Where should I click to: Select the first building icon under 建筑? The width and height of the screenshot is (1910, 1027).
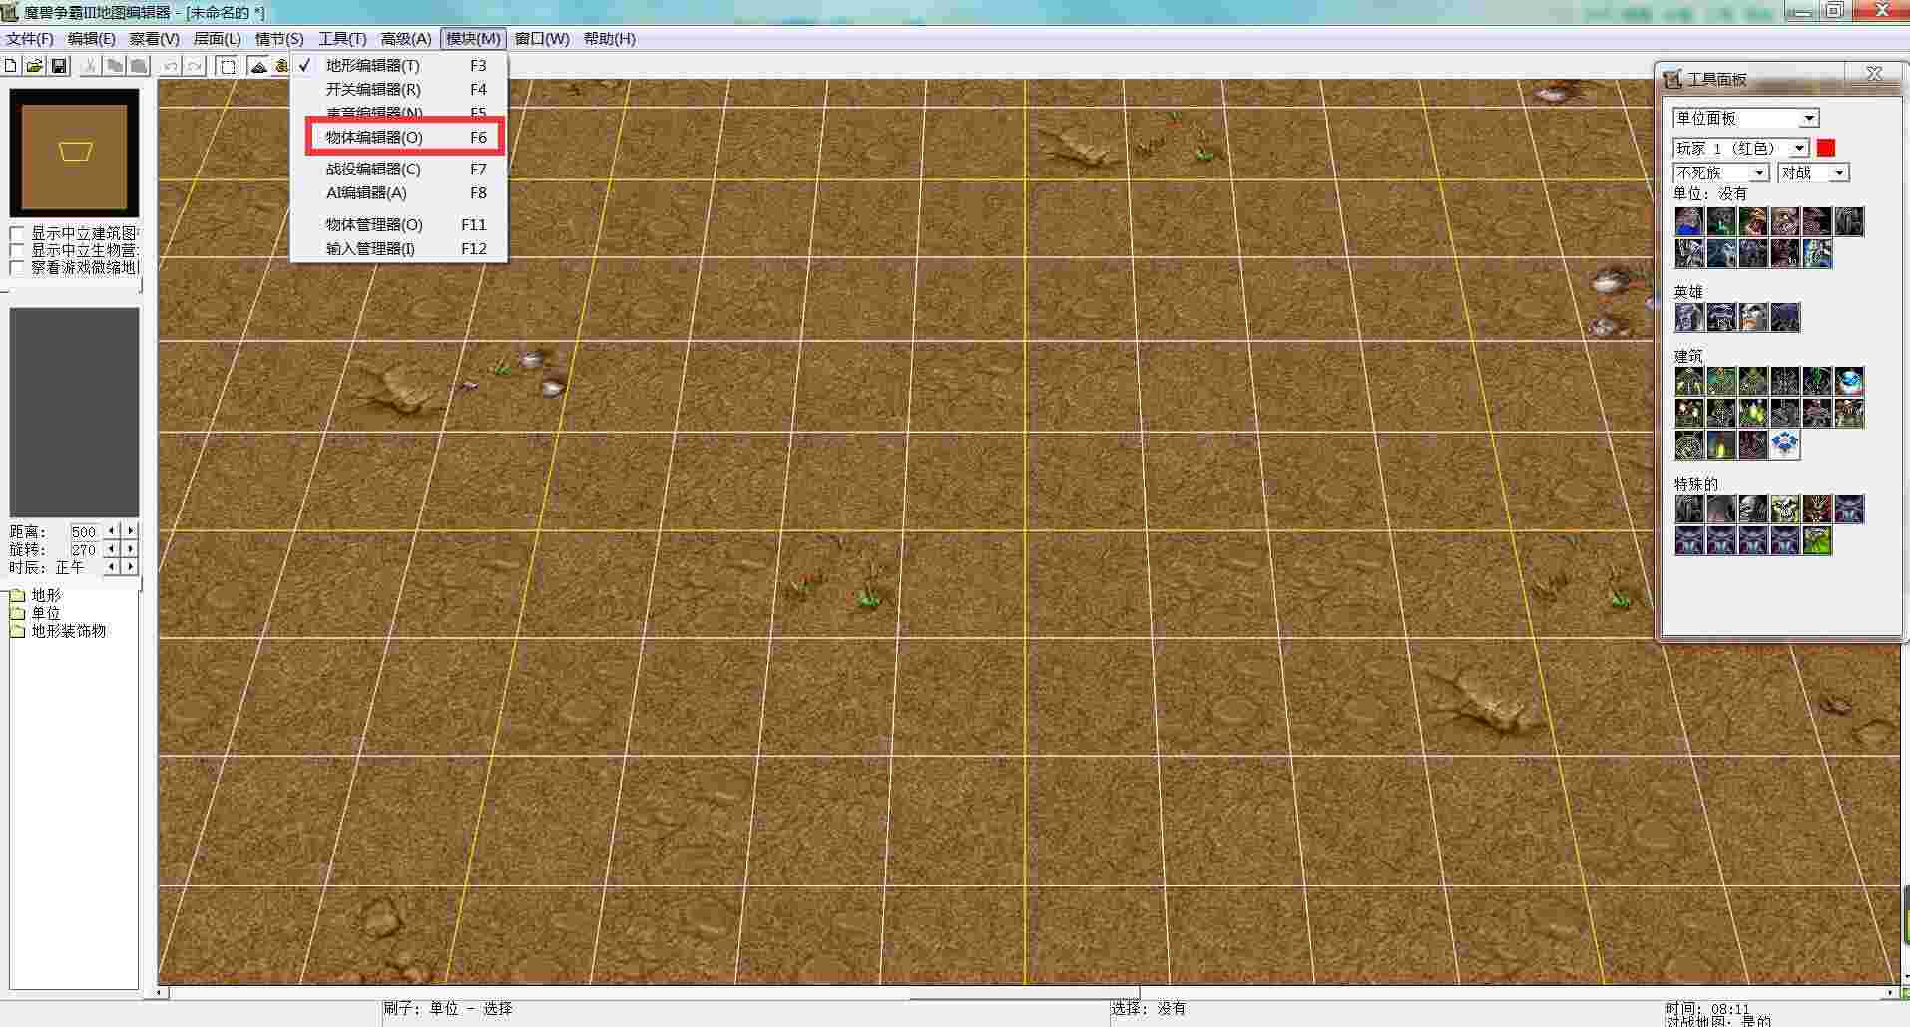1689,382
